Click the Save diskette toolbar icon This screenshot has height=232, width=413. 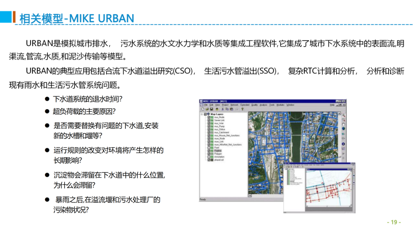point(211,109)
